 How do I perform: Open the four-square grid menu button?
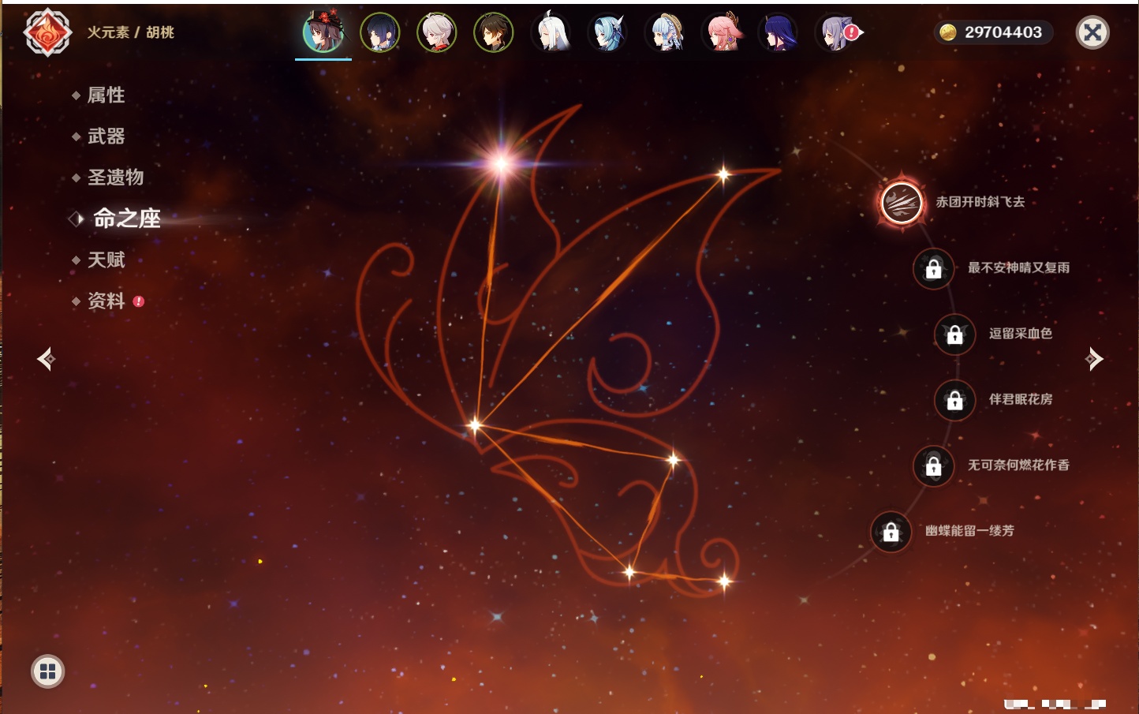(48, 671)
